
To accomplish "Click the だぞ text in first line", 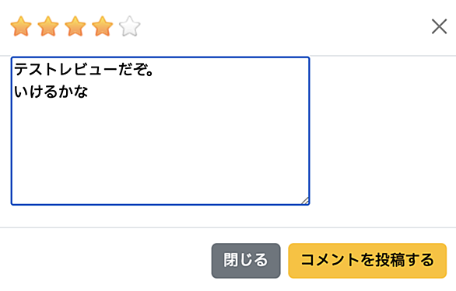I will 132,70.
